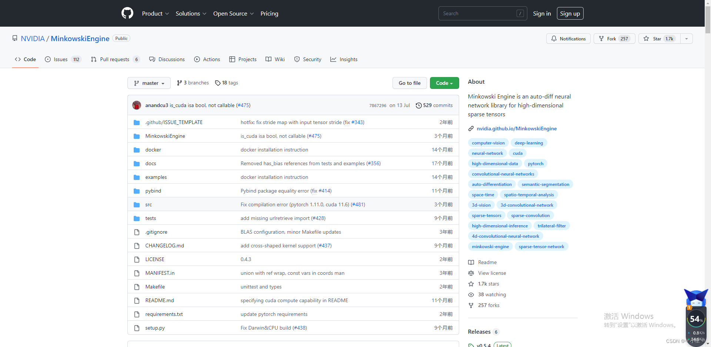
Task: Focus the GitHub search field
Action: point(483,13)
